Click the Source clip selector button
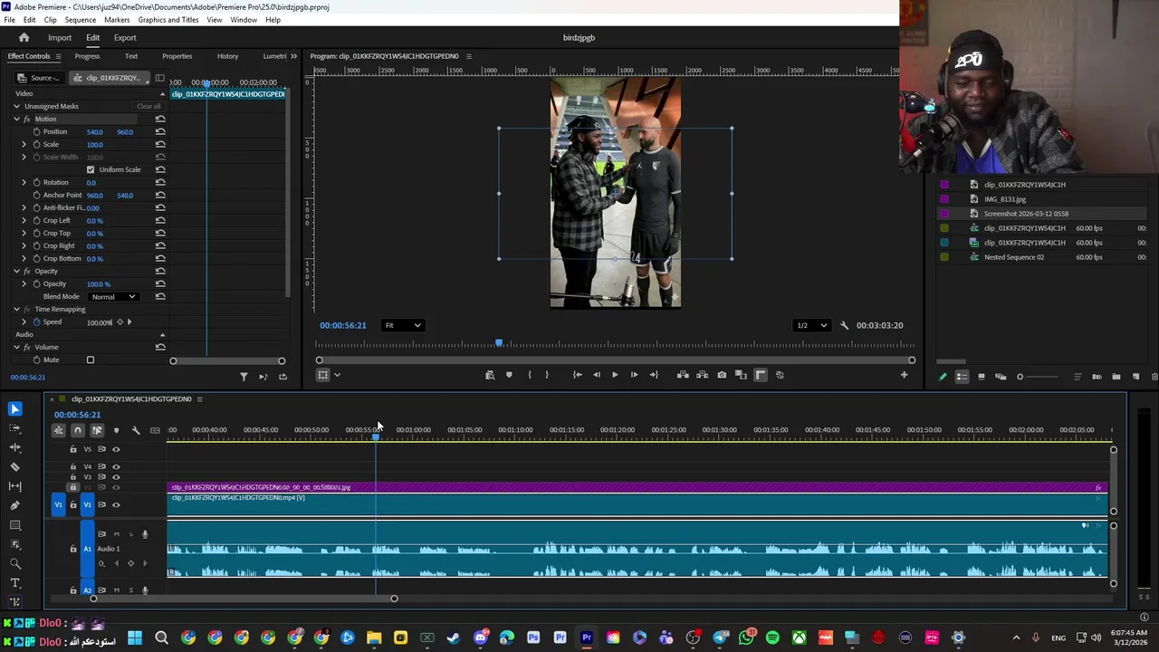1159x652 pixels. point(39,78)
